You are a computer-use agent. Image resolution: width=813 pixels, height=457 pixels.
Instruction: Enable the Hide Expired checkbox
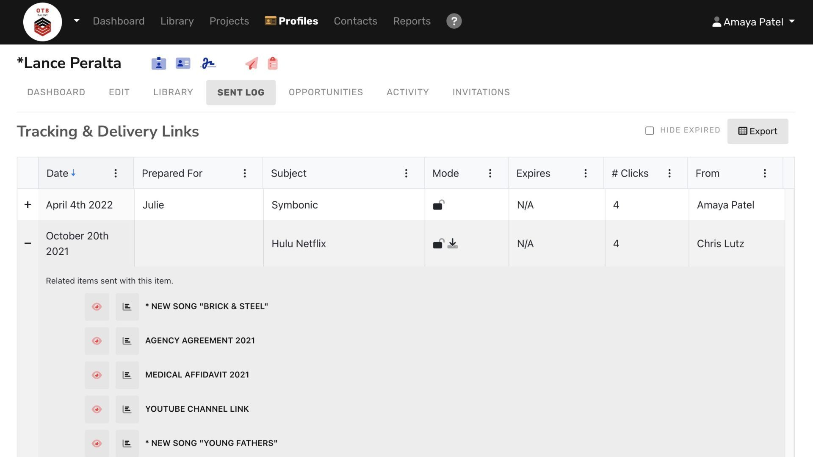pos(649,131)
